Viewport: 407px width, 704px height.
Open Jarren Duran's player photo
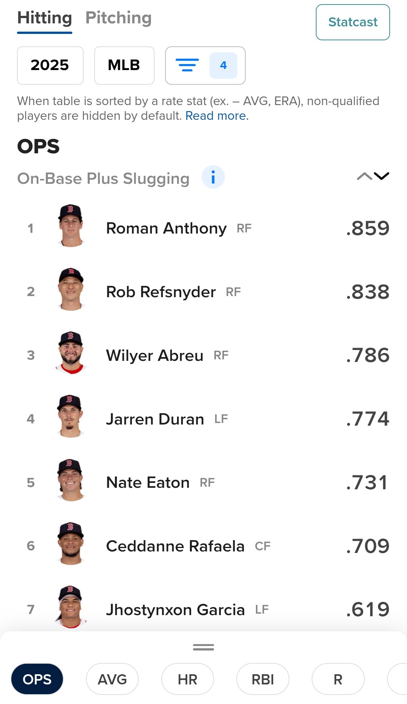70,417
